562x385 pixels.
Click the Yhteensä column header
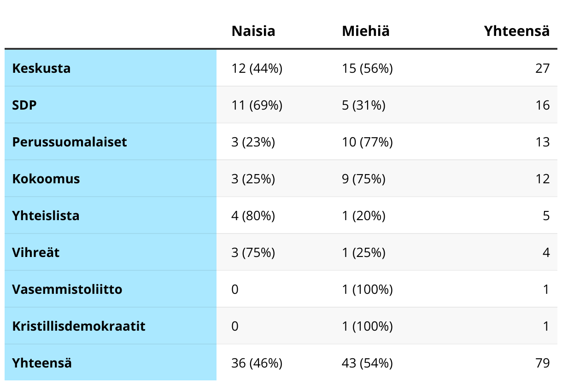(516, 31)
